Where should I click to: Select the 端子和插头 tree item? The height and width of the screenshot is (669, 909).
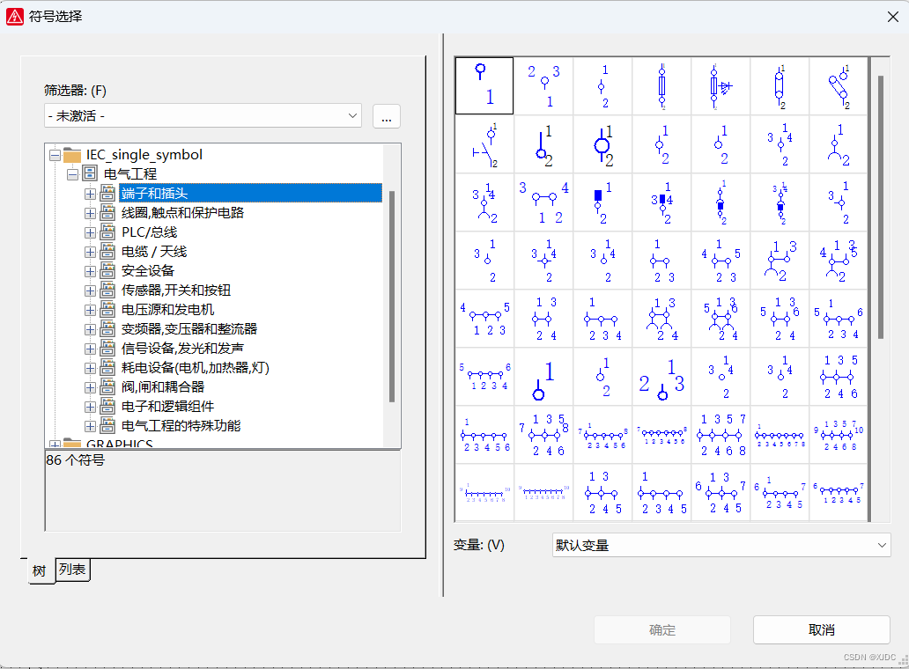154,194
